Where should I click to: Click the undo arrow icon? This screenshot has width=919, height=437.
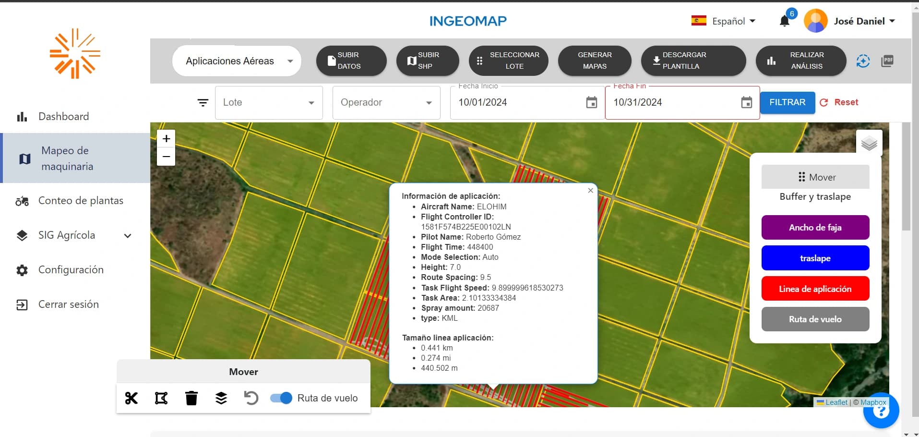pyautogui.click(x=251, y=398)
